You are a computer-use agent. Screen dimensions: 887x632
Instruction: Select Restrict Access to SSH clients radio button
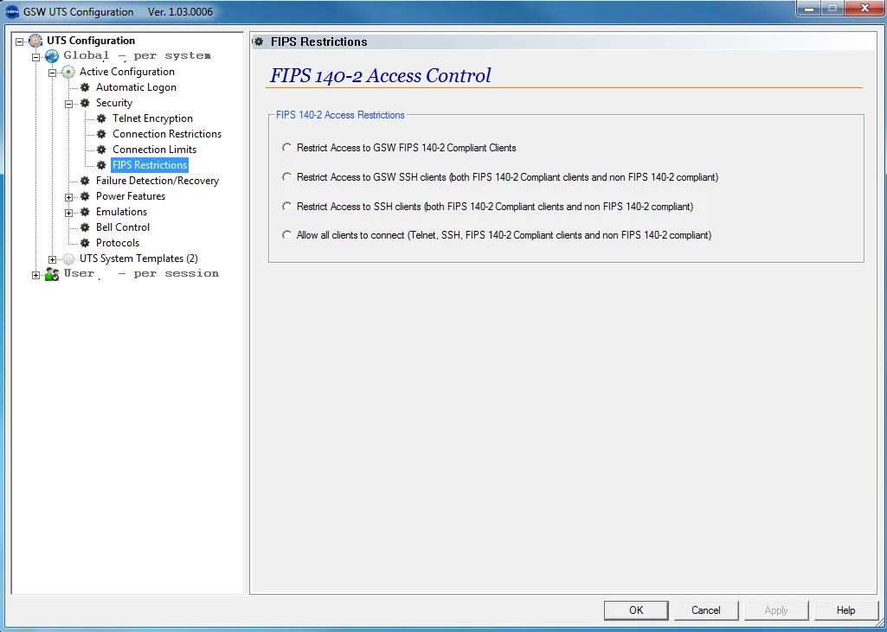click(286, 207)
